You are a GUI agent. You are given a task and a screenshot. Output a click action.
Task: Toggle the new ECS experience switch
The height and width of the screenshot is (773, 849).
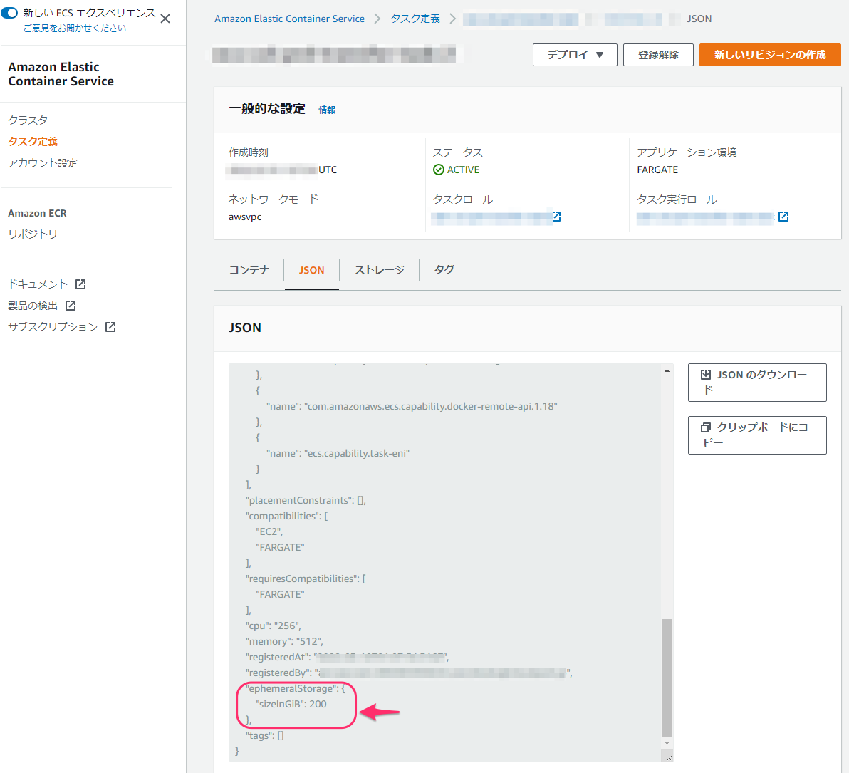[x=9, y=12]
